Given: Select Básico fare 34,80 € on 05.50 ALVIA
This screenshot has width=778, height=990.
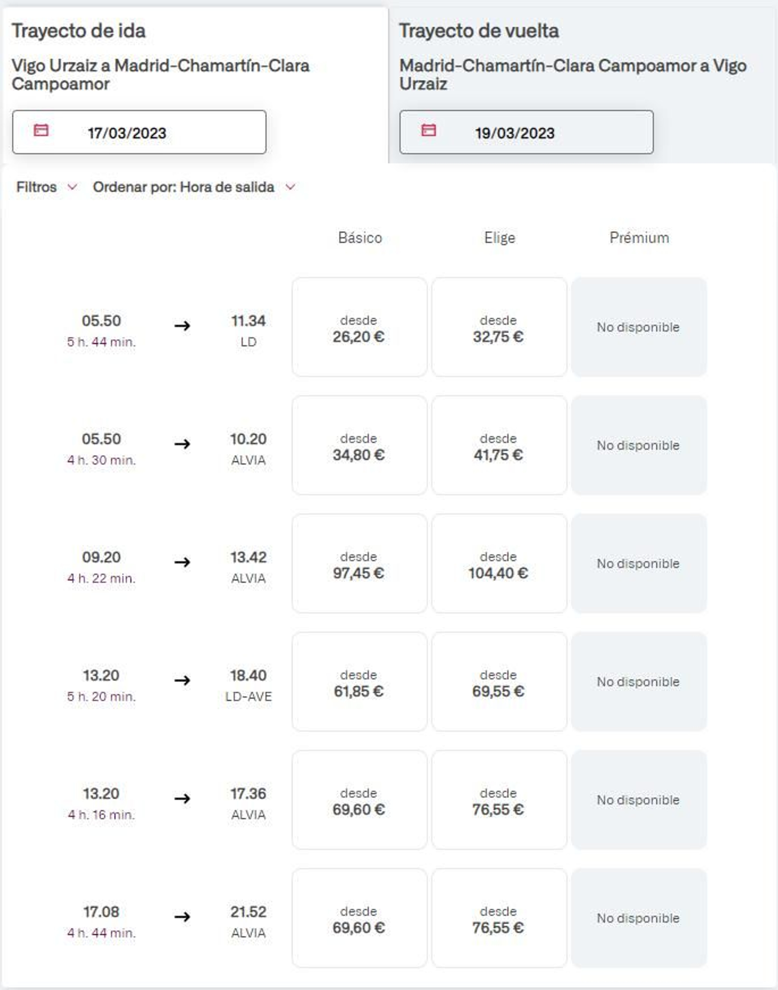Looking at the screenshot, I should pos(359,445).
